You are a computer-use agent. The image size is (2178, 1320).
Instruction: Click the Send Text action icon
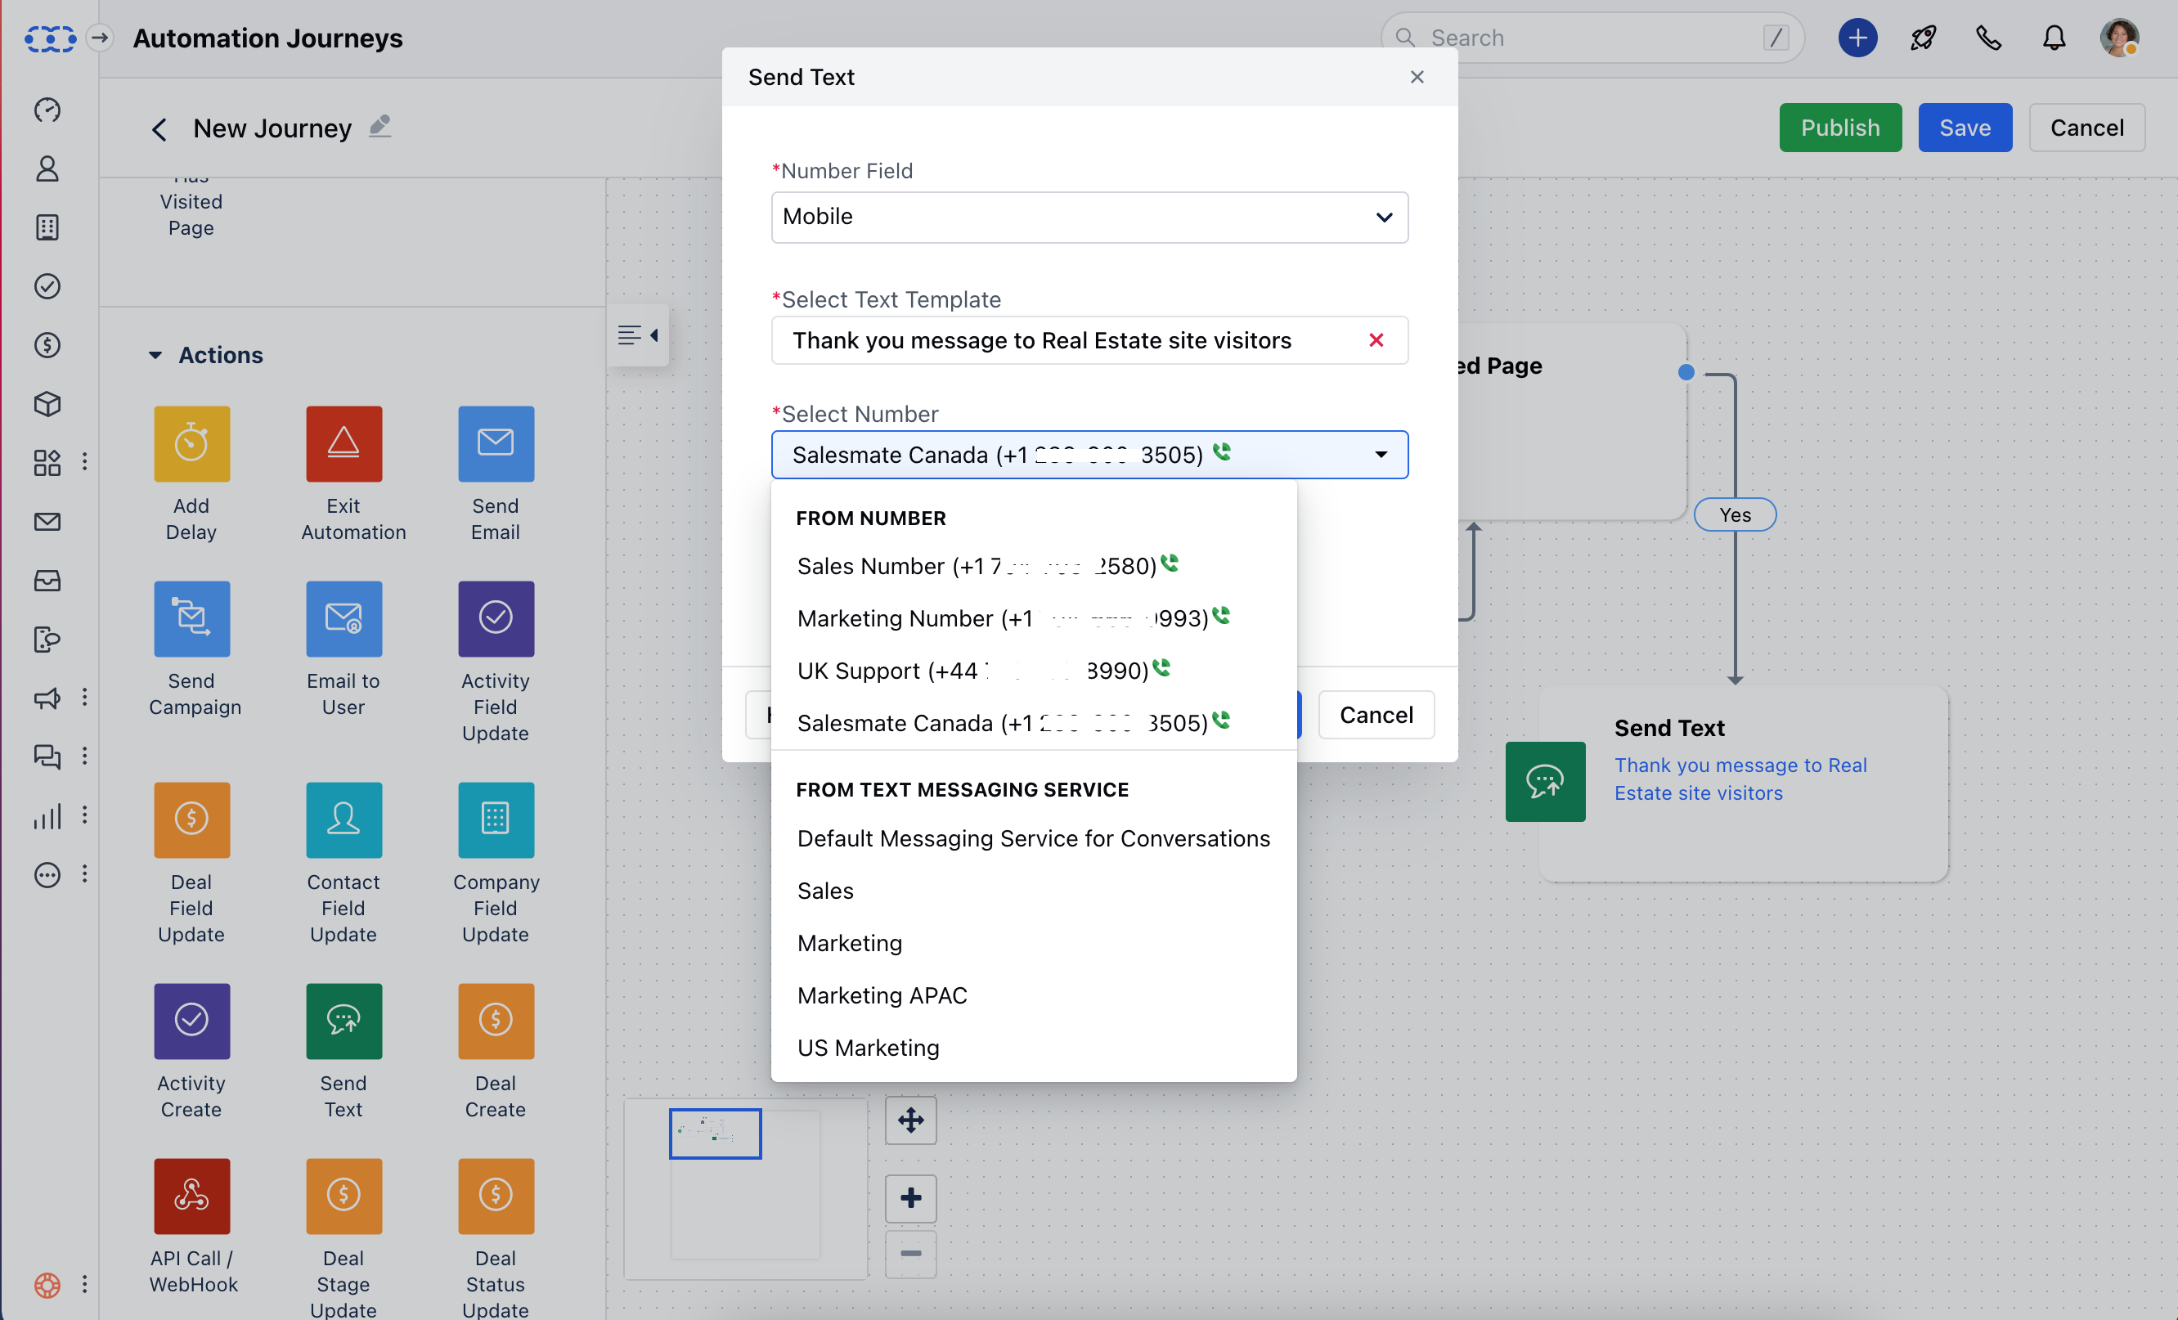pos(344,1021)
